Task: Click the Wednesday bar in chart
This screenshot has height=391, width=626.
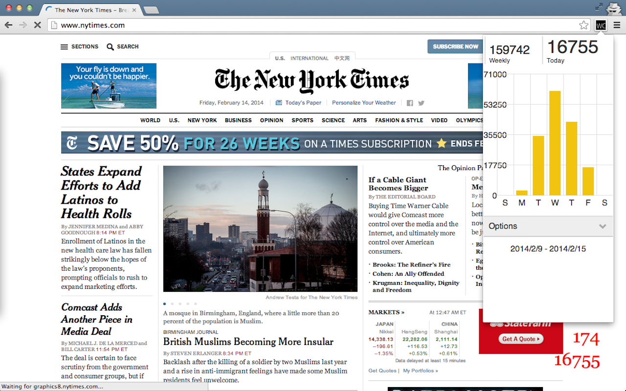Action: pos(555,143)
